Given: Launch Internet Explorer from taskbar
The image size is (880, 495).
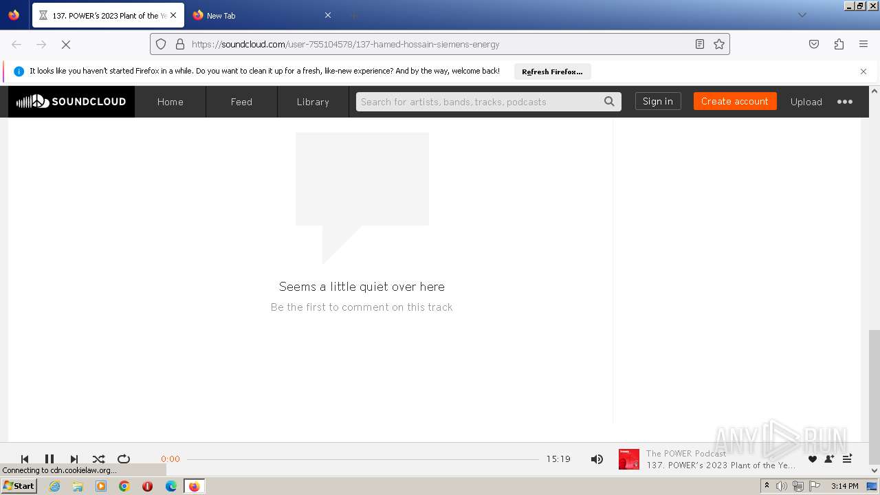Looking at the screenshot, I should click(54, 486).
